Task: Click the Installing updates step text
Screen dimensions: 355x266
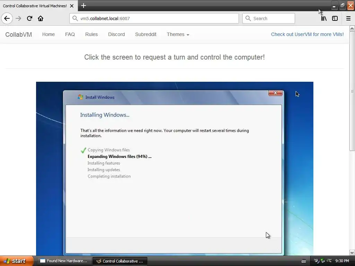Action: tap(104, 170)
